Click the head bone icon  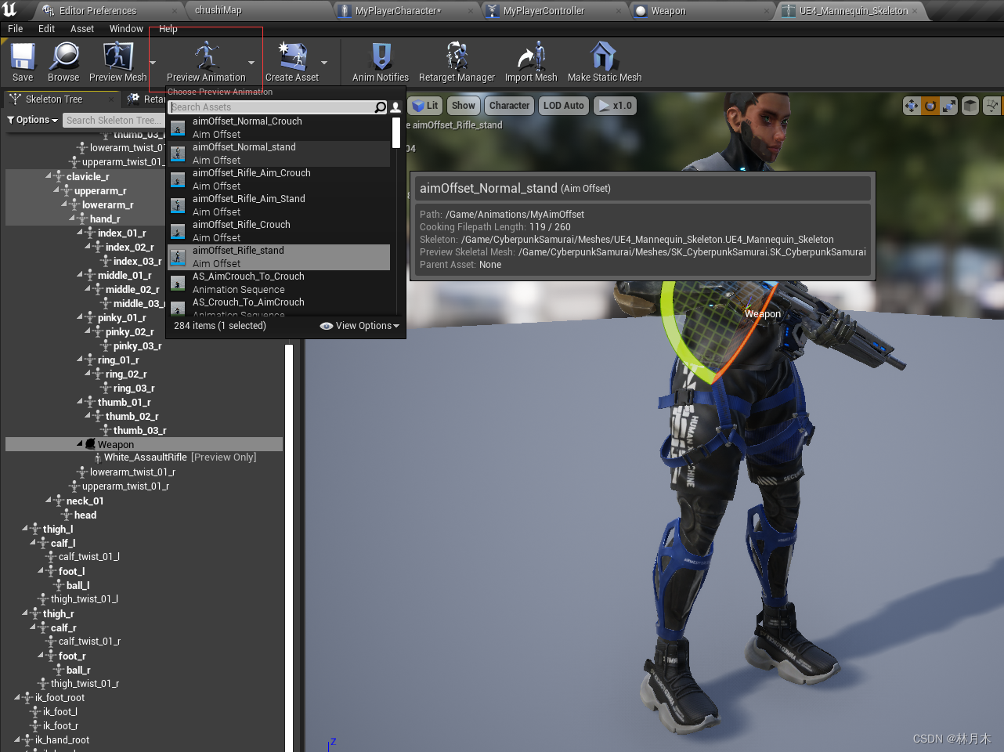point(67,515)
